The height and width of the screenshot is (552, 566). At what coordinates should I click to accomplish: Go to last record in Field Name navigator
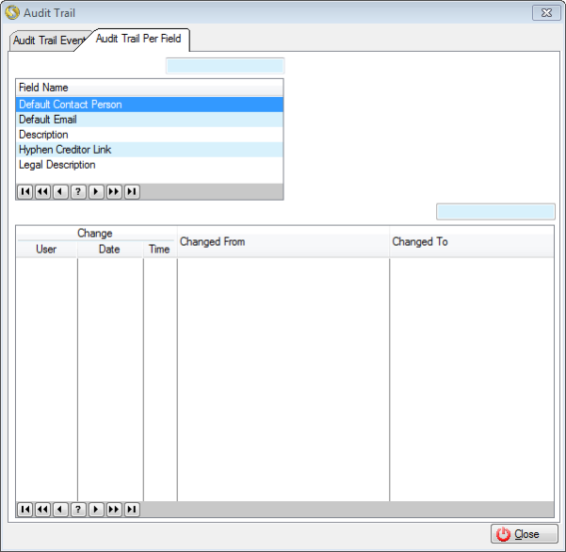tap(132, 192)
